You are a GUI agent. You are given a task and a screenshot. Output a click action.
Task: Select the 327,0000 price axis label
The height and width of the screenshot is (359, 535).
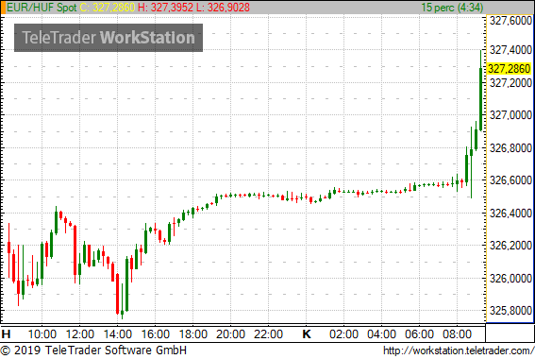click(x=510, y=115)
